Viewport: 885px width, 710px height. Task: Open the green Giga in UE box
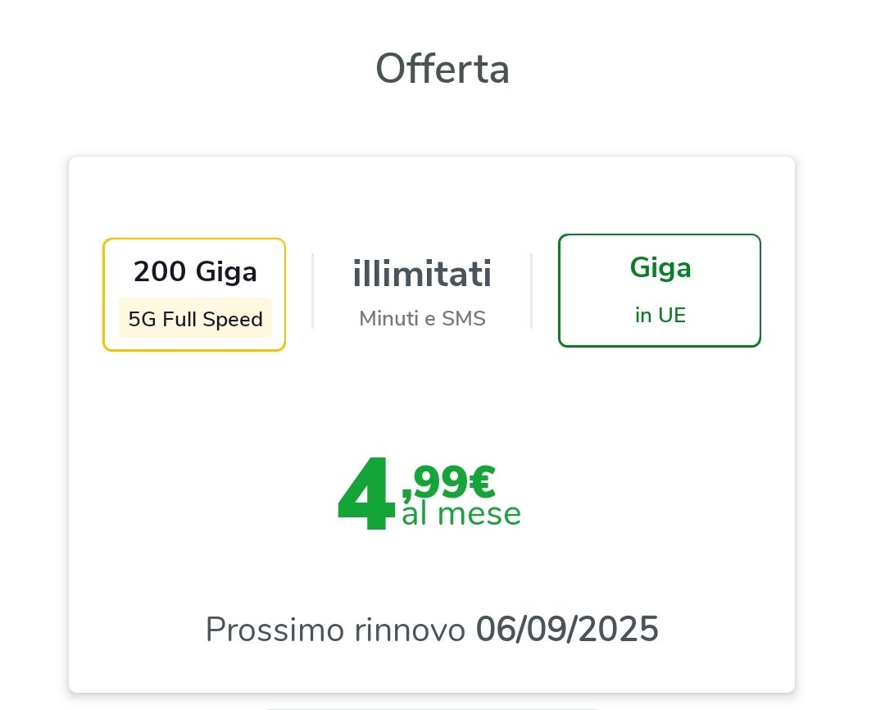[x=660, y=290]
